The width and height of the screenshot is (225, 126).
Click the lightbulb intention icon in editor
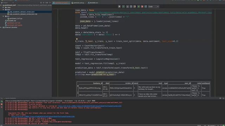(x=77, y=39)
